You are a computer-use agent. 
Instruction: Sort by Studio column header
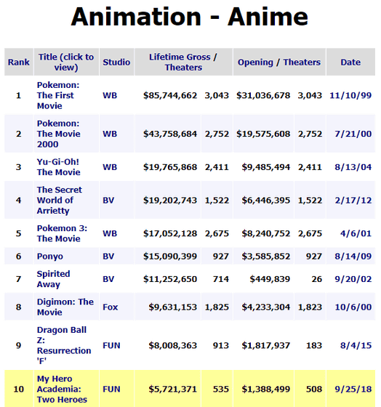(116, 63)
